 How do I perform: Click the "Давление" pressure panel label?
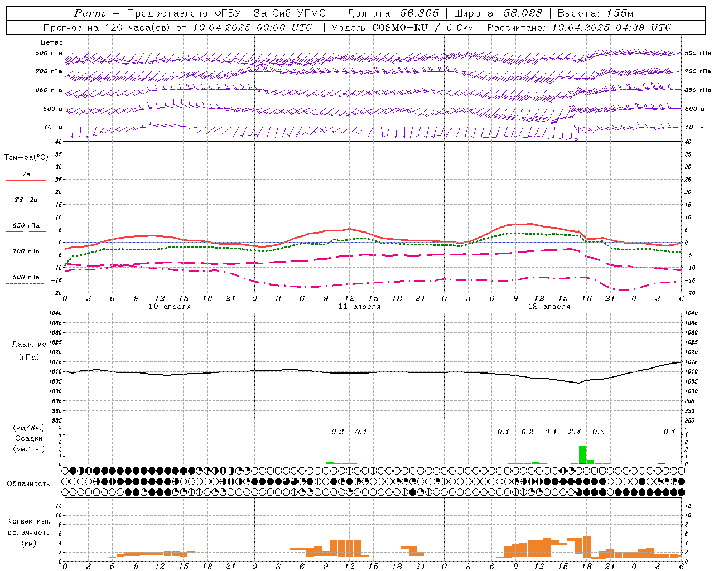tap(29, 345)
